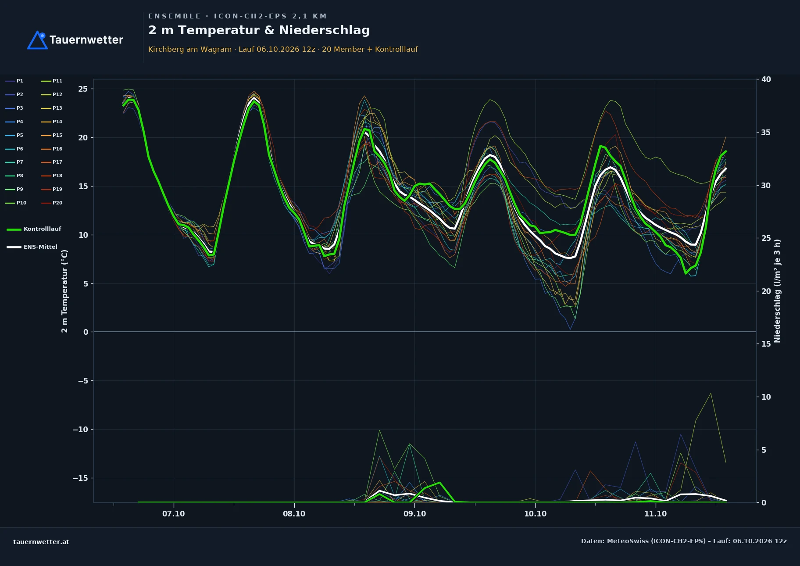Select the P16 legend entry
The height and width of the screenshot is (566, 800).
[52, 149]
